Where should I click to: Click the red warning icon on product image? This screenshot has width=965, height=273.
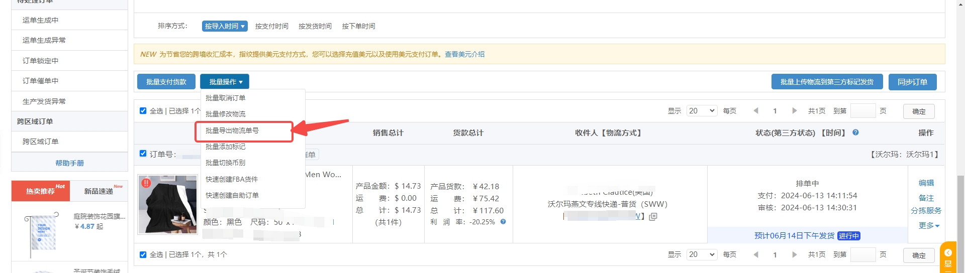146,183
